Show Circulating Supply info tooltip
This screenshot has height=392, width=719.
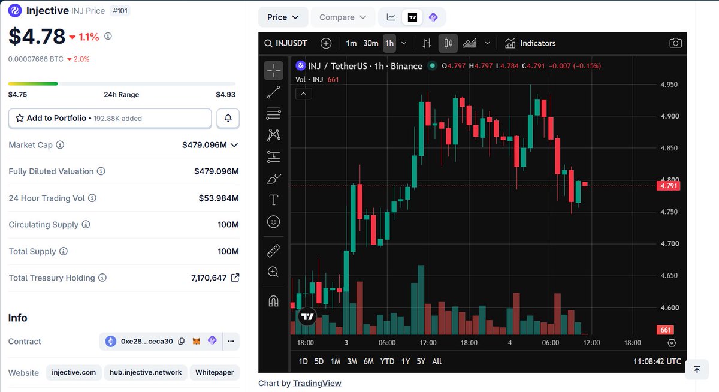tap(86, 225)
